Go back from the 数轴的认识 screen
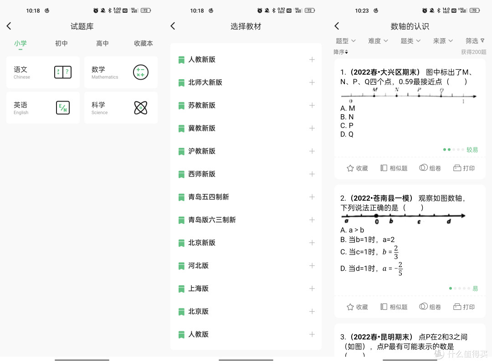Viewport: 492px width, 364px height. point(337,26)
